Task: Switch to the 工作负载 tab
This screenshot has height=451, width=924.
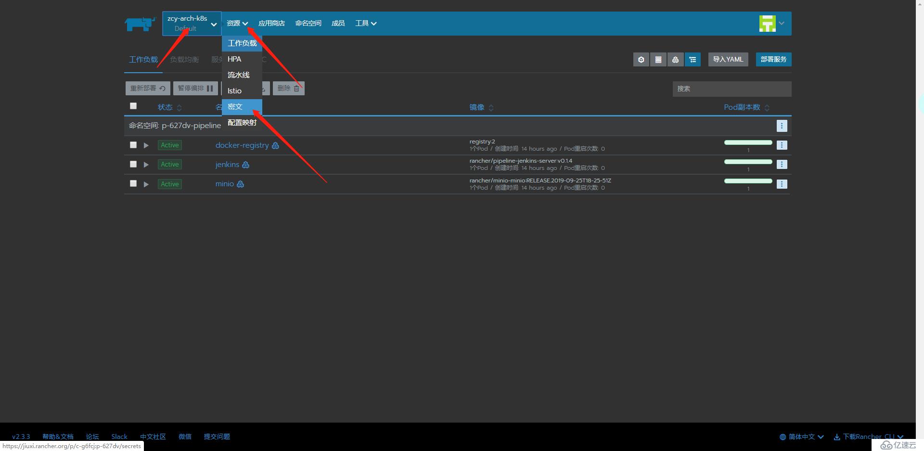Action: (143, 60)
